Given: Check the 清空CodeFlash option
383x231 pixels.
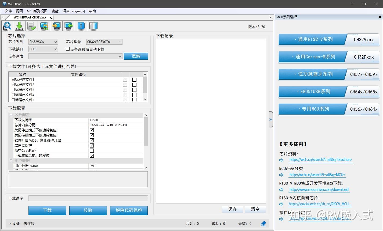Looking at the screenshot, I should (x=92, y=150).
